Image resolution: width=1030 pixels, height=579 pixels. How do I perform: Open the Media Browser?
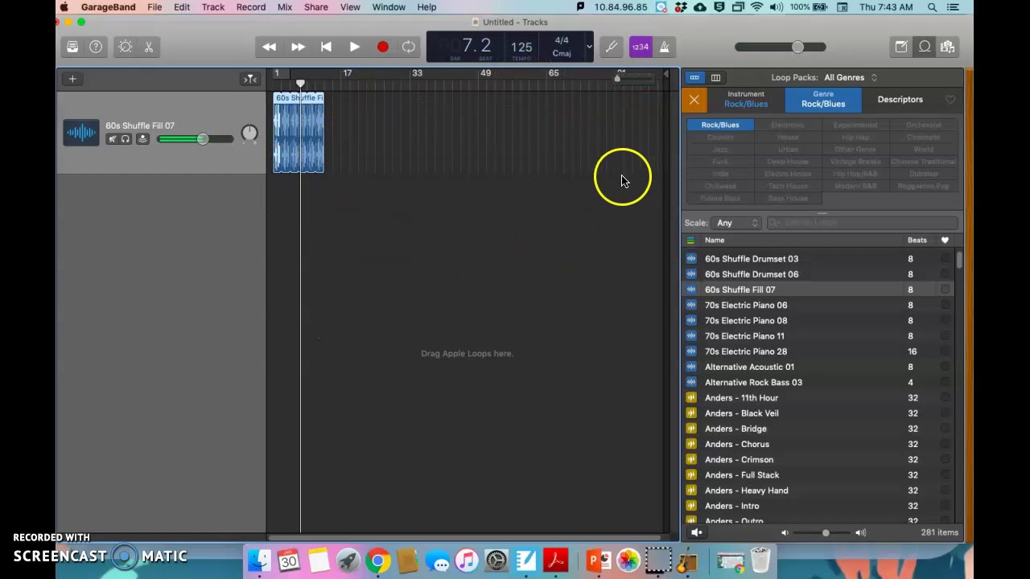click(948, 47)
